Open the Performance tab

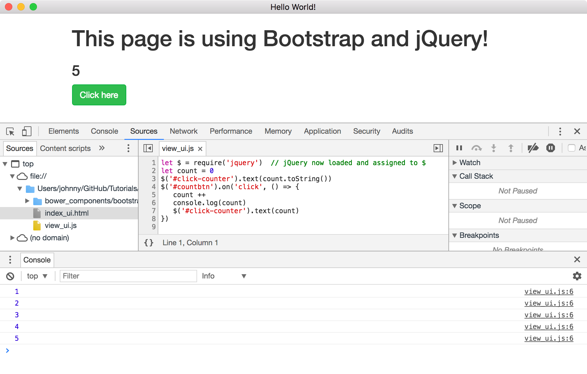231,131
